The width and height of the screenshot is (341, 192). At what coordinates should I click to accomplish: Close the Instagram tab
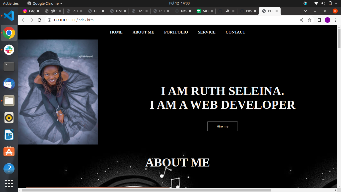tap(38, 11)
